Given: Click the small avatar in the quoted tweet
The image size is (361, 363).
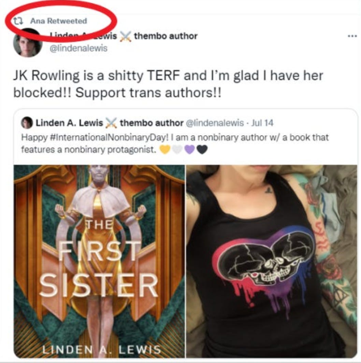Looking at the screenshot, I should (x=27, y=123).
